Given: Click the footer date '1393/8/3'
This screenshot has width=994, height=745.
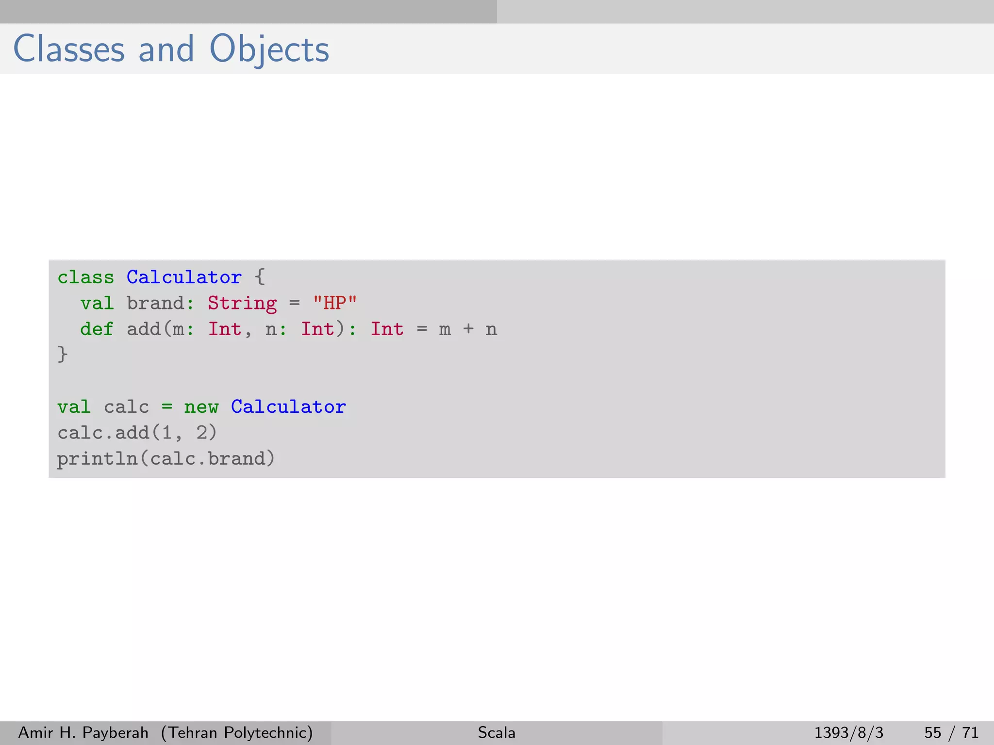Looking at the screenshot, I should (848, 732).
